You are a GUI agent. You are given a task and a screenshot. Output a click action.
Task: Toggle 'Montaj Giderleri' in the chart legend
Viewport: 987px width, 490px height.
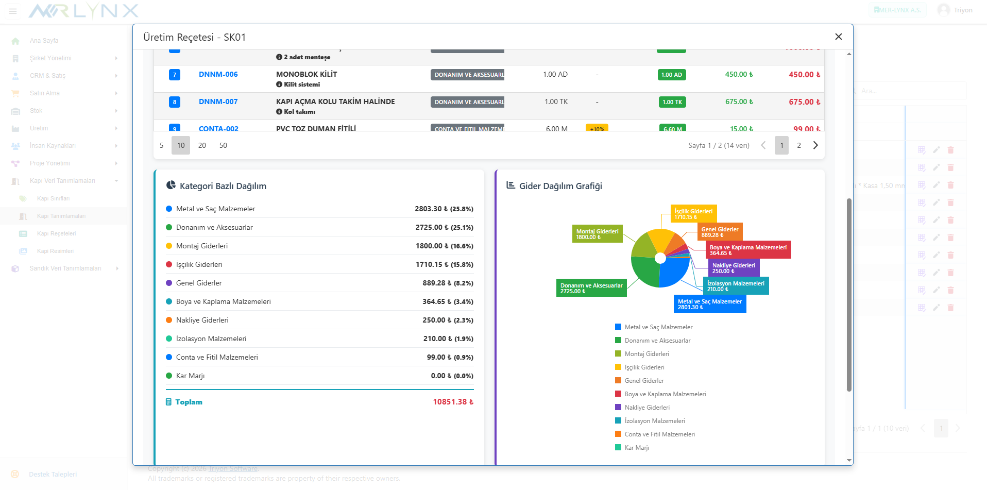click(646, 354)
